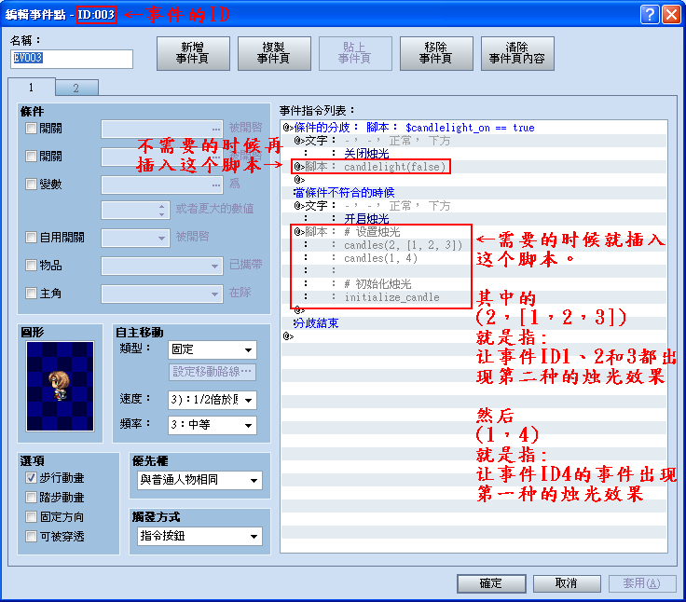Image resolution: width=686 pixels, height=602 pixels.
Task: Click the help question mark icon
Action: point(650,14)
